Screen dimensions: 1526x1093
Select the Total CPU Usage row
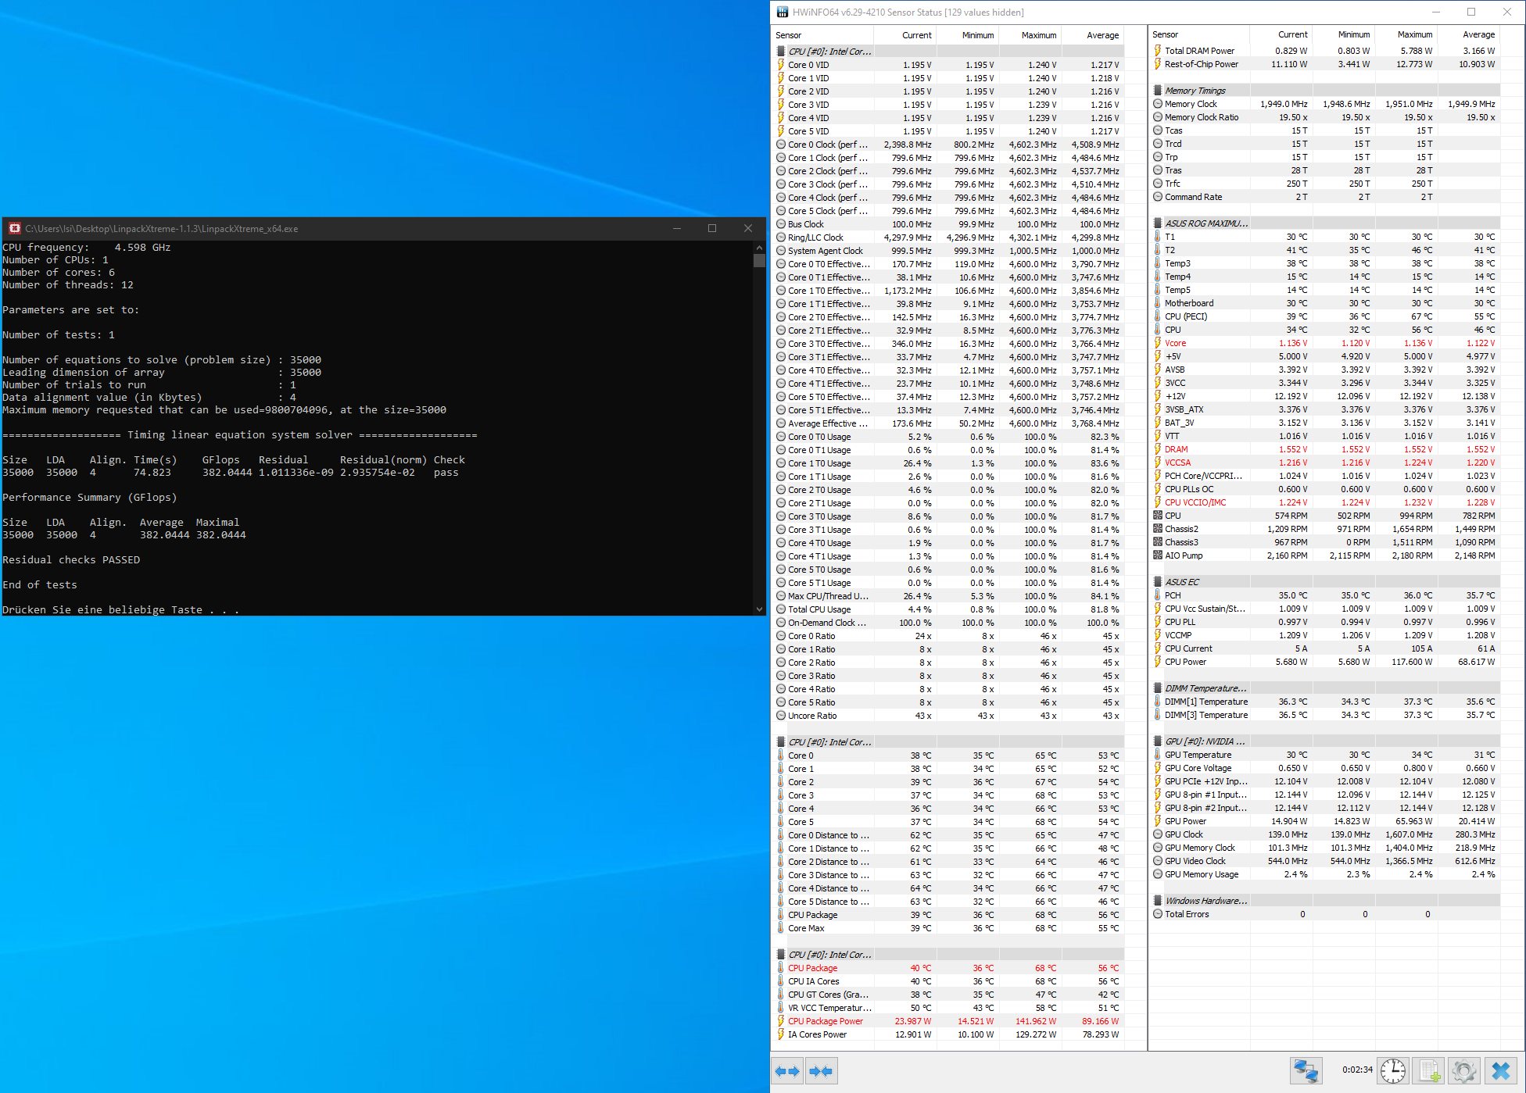(x=819, y=609)
